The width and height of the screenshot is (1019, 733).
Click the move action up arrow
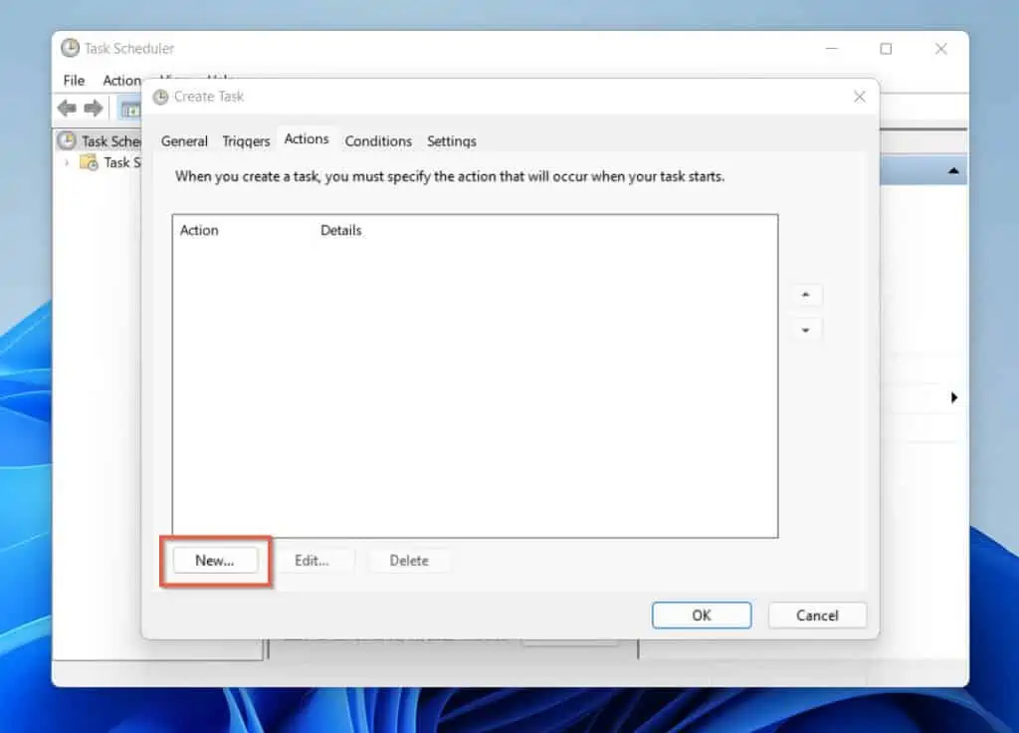coord(805,295)
